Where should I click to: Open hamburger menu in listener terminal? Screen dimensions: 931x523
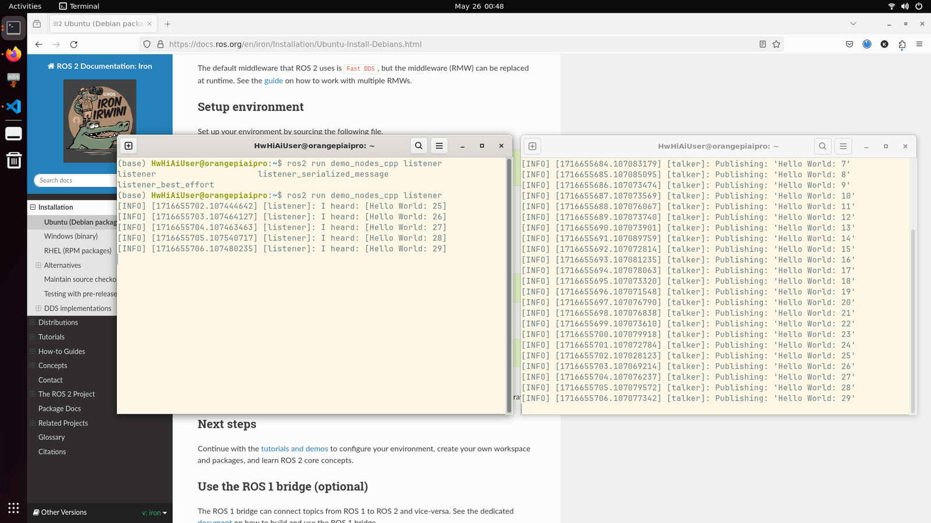click(x=439, y=146)
